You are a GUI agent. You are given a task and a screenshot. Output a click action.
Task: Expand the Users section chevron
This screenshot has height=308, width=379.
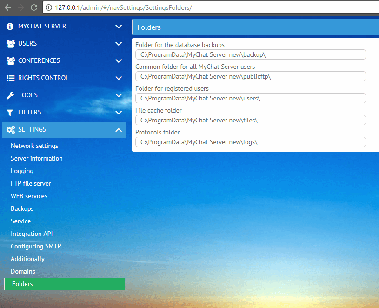[x=119, y=44]
